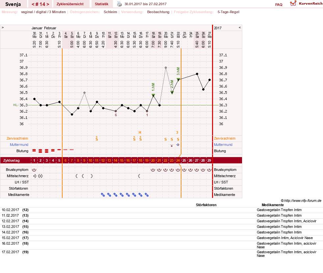Open the Zyklenübersicht tab
The image size is (323, 273).
pyautogui.click(x=70, y=4)
